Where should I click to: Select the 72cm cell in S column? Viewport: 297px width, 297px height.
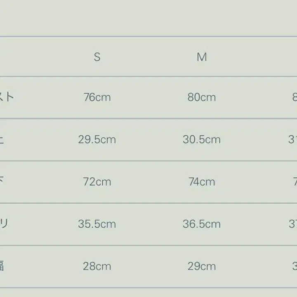[x=97, y=182]
